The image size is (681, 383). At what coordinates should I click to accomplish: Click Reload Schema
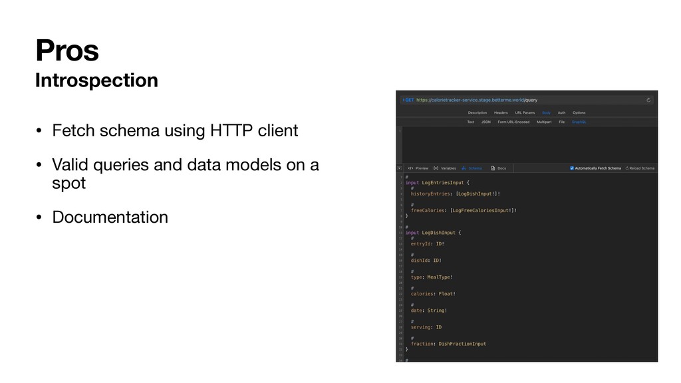point(641,168)
